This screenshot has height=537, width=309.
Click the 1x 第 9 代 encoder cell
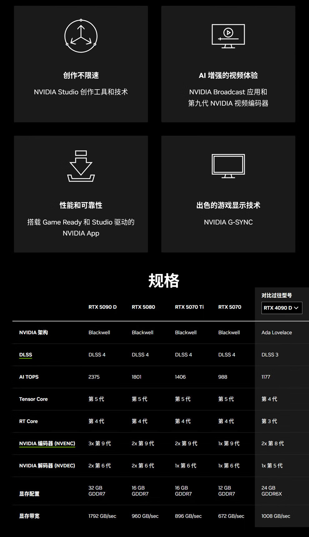click(229, 443)
